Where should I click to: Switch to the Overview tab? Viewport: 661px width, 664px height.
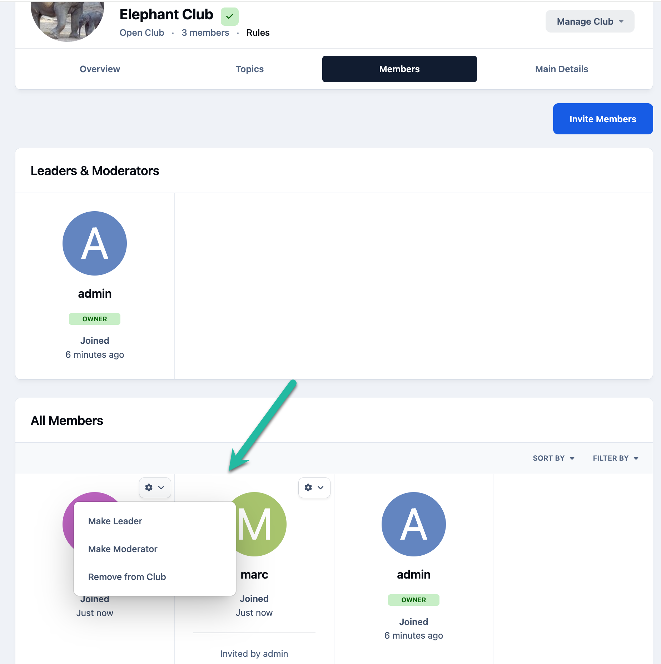[x=100, y=69]
